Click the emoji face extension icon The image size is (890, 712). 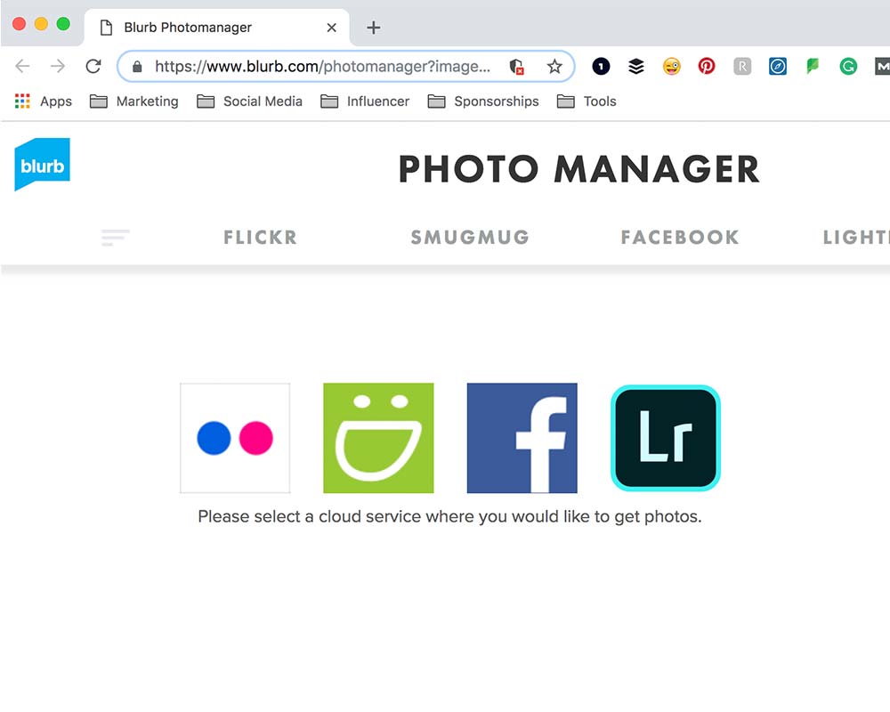[x=671, y=67]
